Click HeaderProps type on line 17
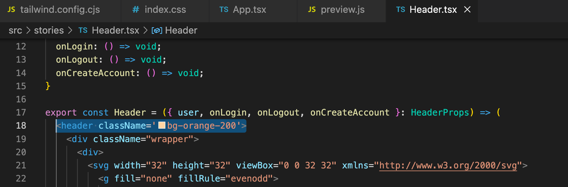The height and width of the screenshot is (187, 568). click(440, 113)
